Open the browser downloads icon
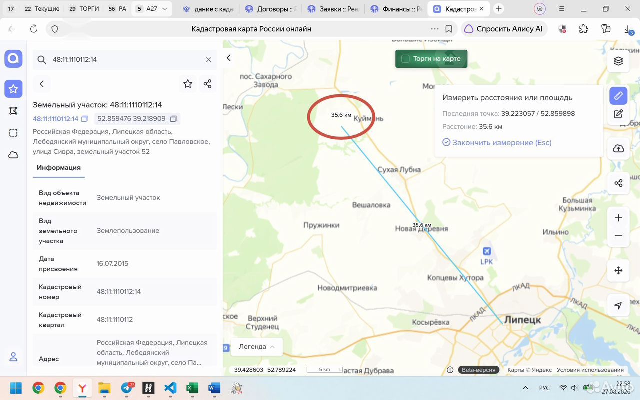This screenshot has height=400, width=640. tap(628, 29)
